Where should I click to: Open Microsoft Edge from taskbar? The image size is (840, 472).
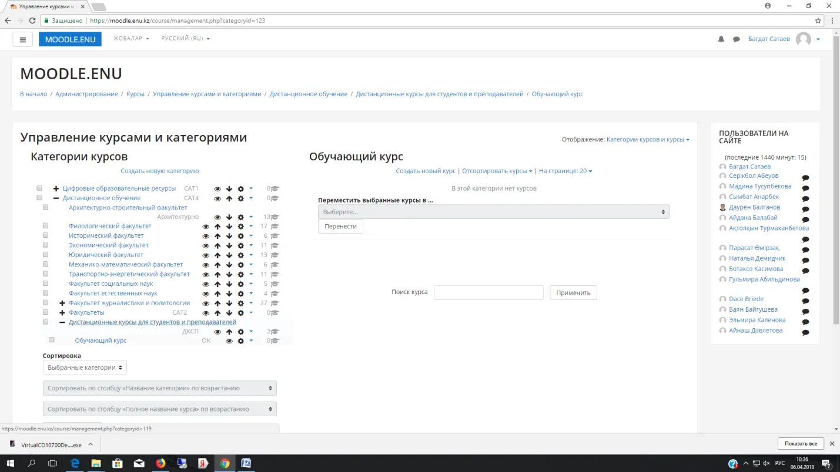coord(75,463)
